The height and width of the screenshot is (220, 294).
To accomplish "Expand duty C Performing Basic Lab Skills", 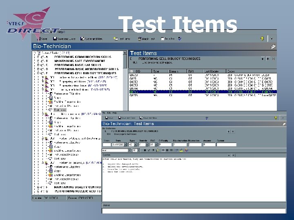I will coord(38,65).
